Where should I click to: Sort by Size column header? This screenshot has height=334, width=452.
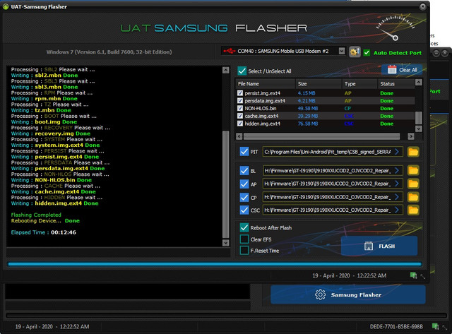(319, 84)
